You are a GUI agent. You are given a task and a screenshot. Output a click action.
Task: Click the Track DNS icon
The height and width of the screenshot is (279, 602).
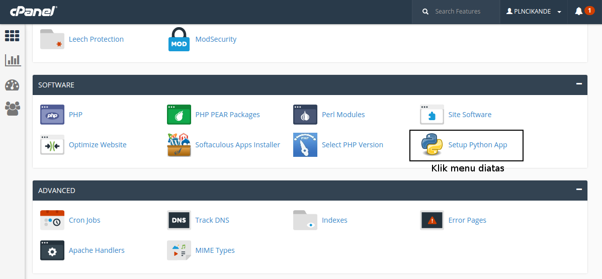179,220
